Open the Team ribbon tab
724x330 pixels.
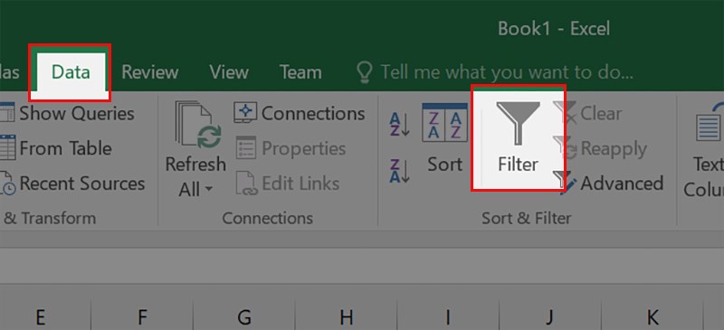[300, 72]
